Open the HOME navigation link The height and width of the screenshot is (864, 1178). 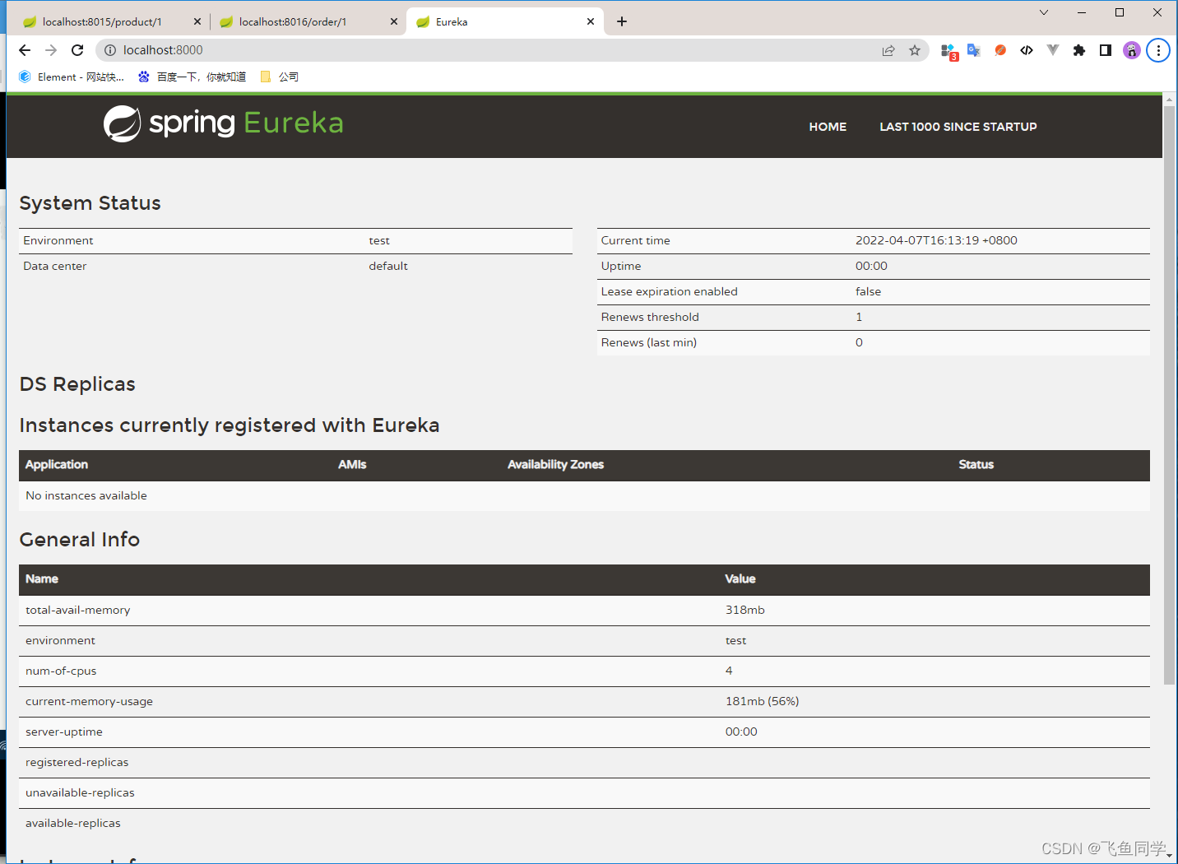(828, 127)
